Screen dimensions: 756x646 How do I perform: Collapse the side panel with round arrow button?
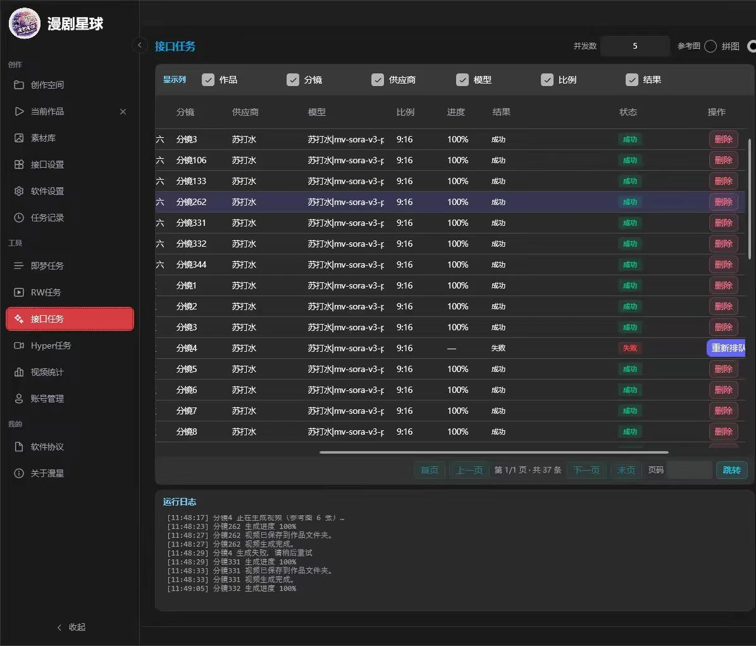(x=139, y=46)
